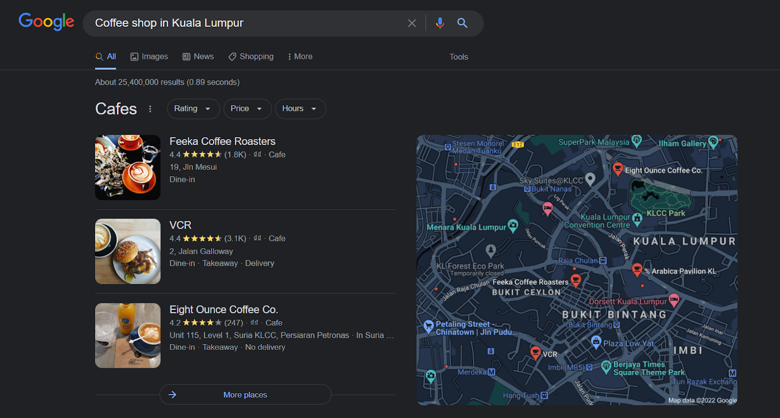Open the VCR listing title
This screenshot has width=780, height=418.
point(180,225)
